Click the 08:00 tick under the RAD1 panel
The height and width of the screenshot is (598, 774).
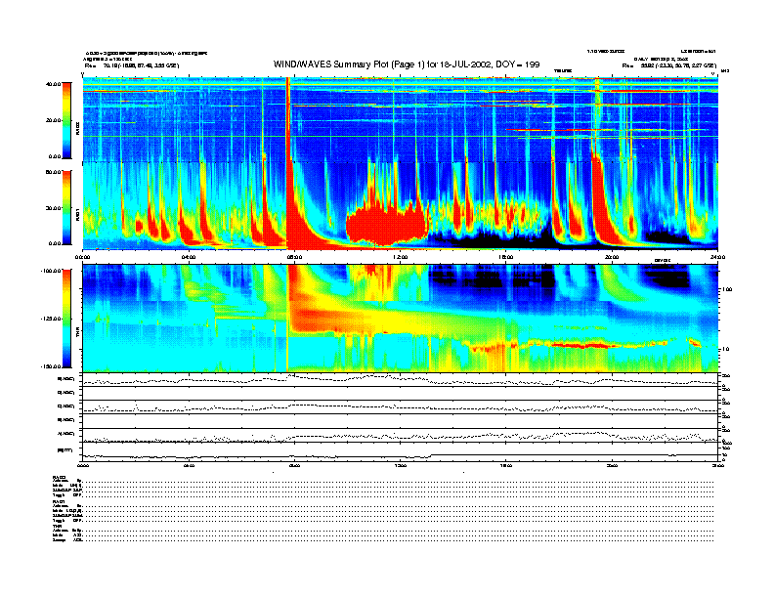(x=294, y=257)
